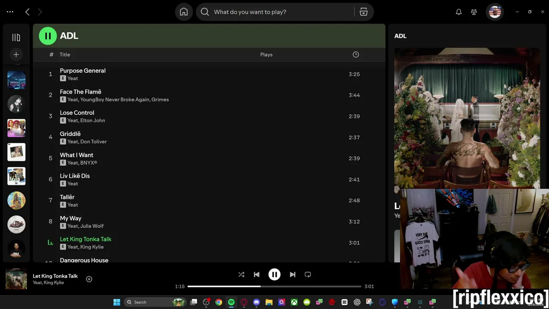This screenshot has height=309, width=549.
Task: Open artist link 'Yeat, BNYX®'
Action: (x=82, y=163)
